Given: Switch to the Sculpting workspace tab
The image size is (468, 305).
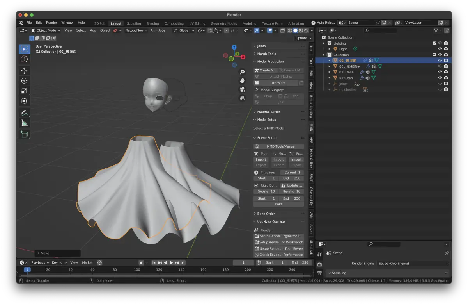Looking at the screenshot, I should pos(134,23).
